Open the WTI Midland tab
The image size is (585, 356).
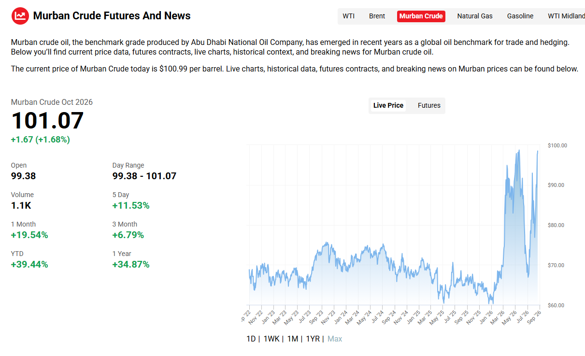(x=566, y=16)
